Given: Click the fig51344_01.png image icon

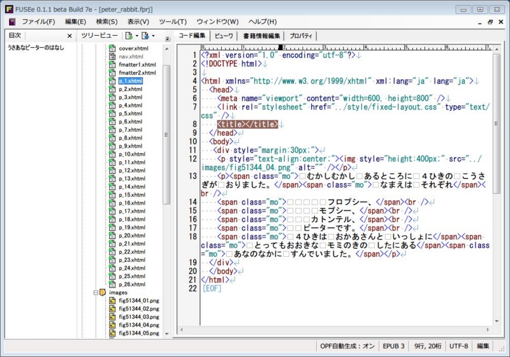Looking at the screenshot, I should tap(112, 300).
